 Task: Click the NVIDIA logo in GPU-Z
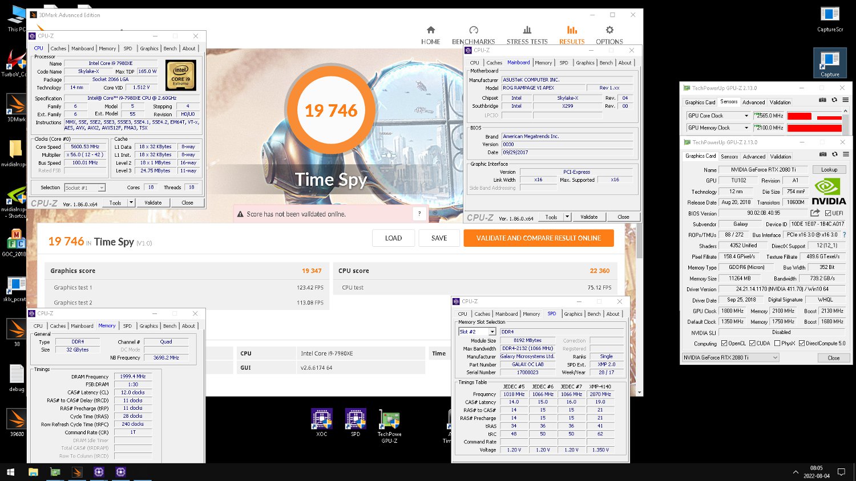(x=829, y=191)
